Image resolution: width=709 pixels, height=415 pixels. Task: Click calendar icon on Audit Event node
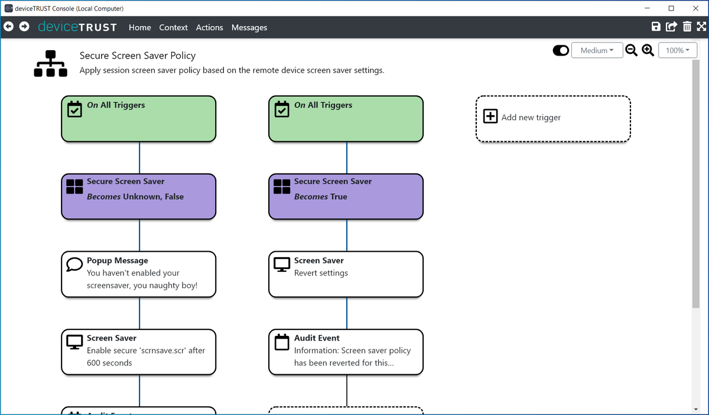point(282,341)
